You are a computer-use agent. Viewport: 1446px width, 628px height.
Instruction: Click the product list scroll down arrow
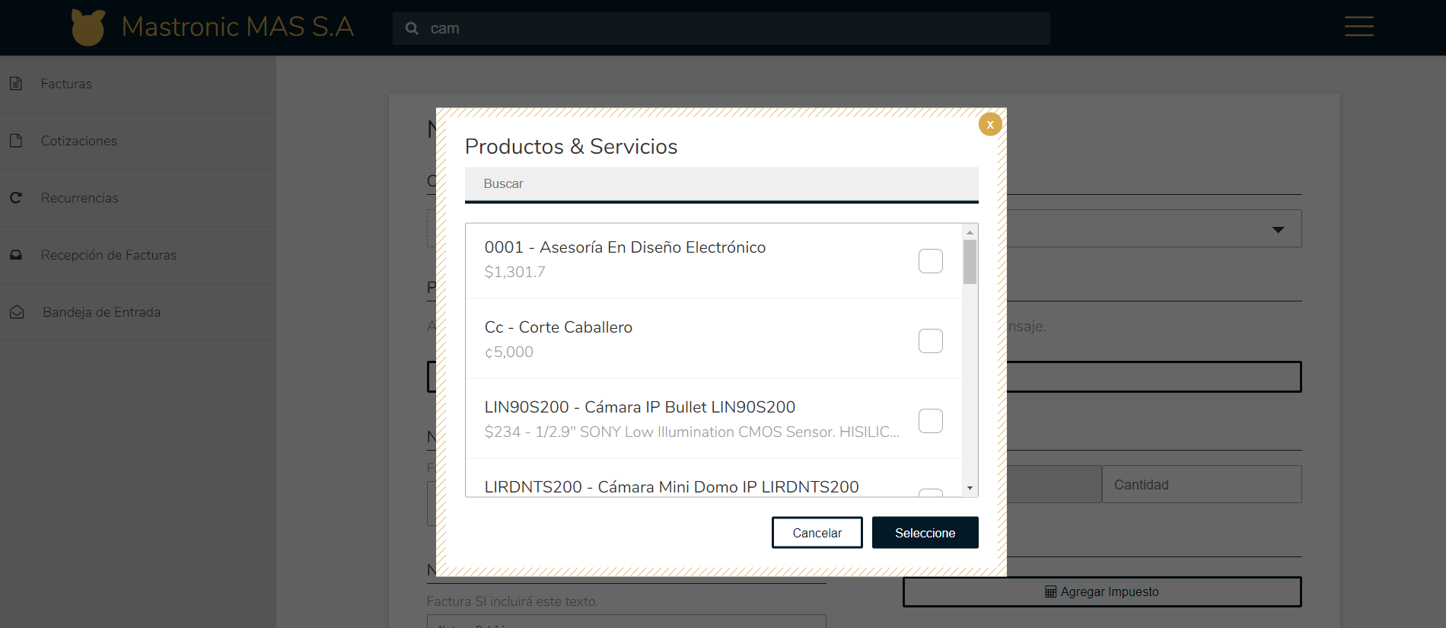(x=970, y=488)
